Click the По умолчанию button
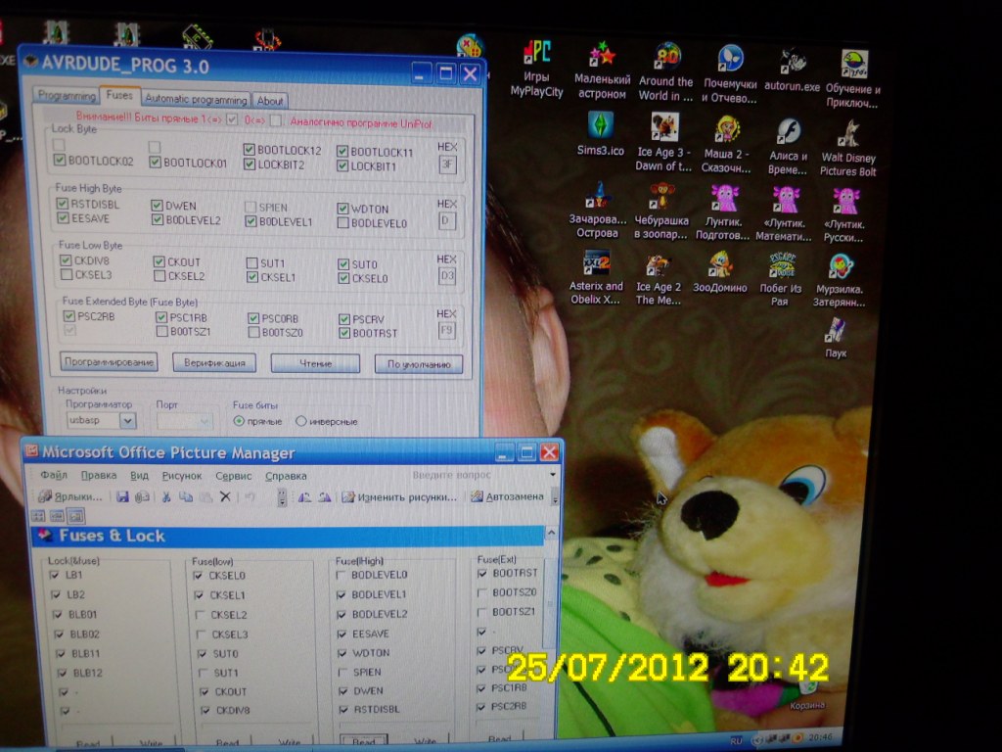The height and width of the screenshot is (752, 1002). [x=418, y=364]
